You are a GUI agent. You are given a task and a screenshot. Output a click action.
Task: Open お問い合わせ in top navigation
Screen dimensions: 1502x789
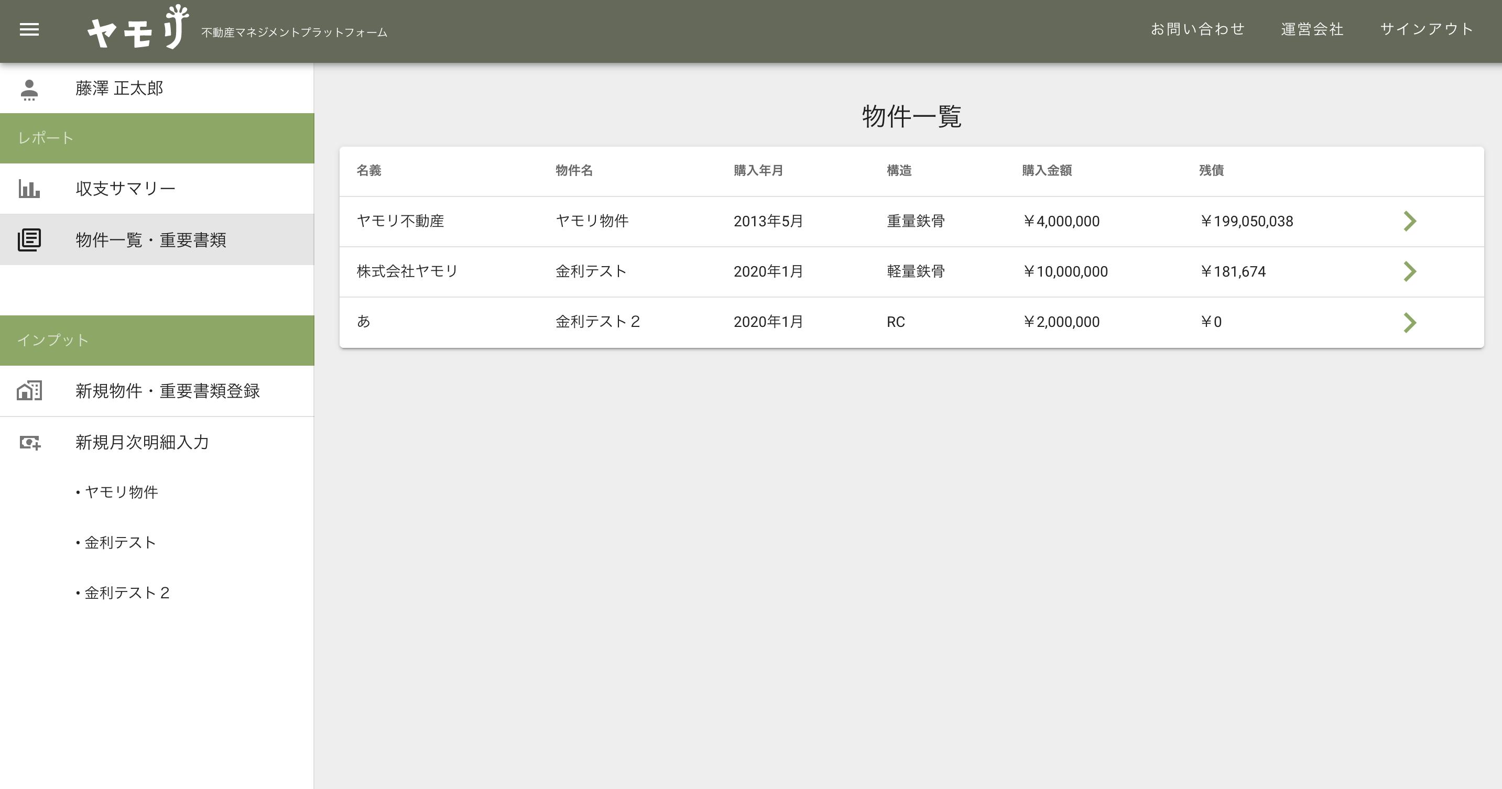[1198, 29]
